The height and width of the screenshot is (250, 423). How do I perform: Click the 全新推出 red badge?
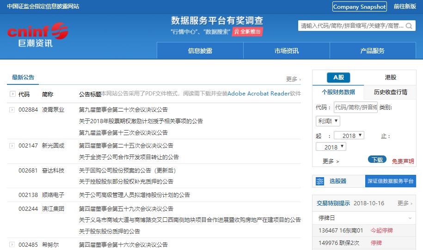point(247,32)
